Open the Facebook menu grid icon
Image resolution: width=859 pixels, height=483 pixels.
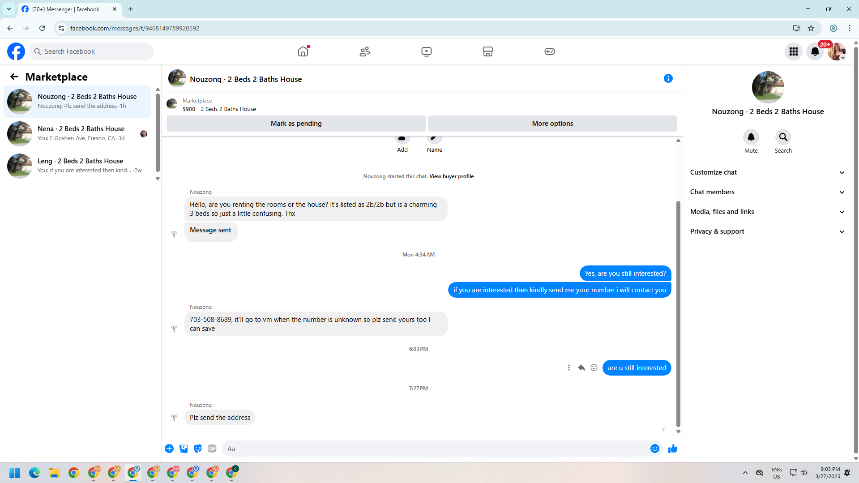pyautogui.click(x=794, y=51)
